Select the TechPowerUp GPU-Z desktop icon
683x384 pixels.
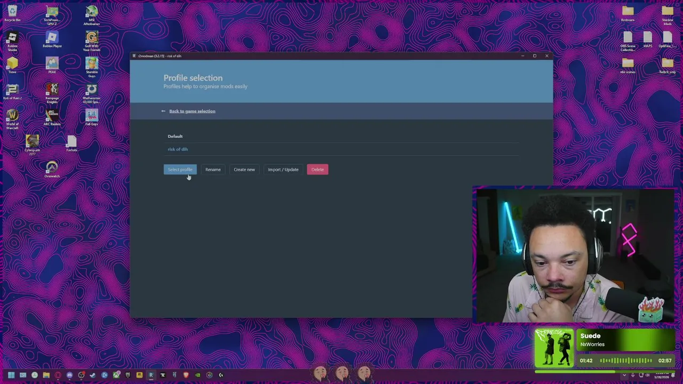coord(52,15)
